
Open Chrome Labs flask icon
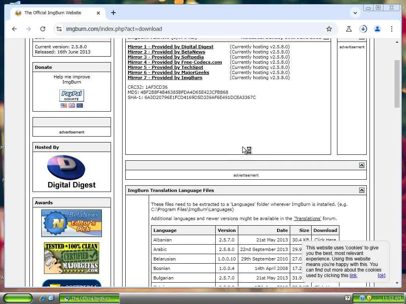click(x=349, y=29)
